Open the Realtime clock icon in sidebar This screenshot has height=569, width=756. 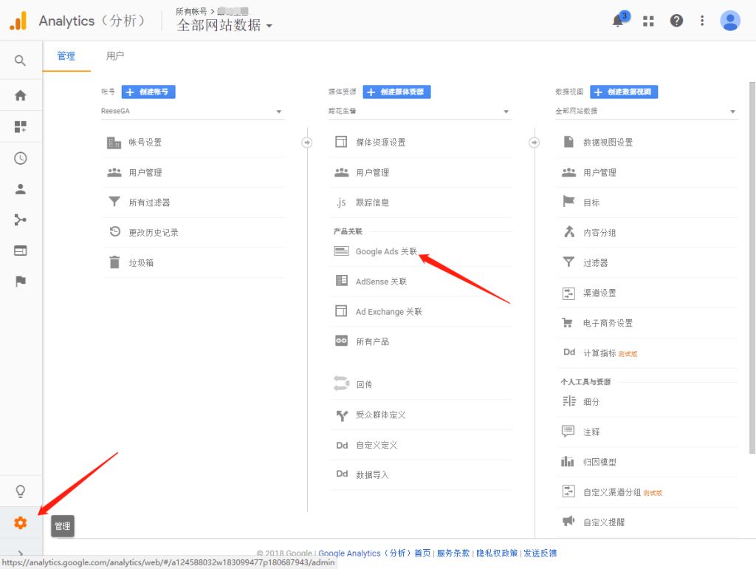coord(20,158)
